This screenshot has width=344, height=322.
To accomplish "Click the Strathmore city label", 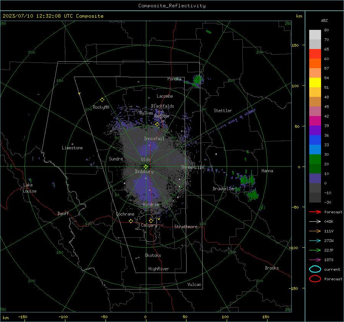I will click(186, 227).
